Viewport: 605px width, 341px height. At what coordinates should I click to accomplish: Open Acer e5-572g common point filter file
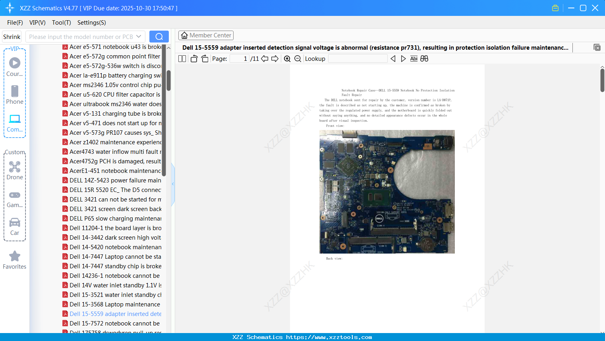pos(112,56)
